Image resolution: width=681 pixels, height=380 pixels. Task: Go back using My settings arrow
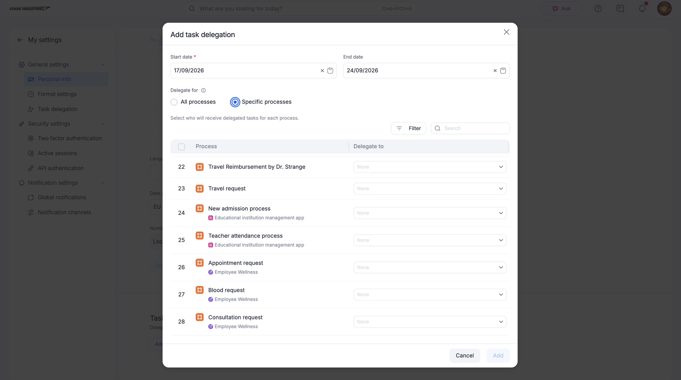coord(20,40)
